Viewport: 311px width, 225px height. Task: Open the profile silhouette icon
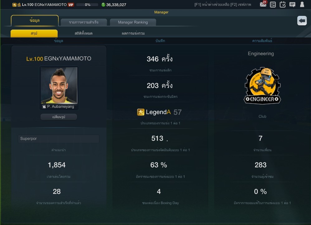pos(302,4)
